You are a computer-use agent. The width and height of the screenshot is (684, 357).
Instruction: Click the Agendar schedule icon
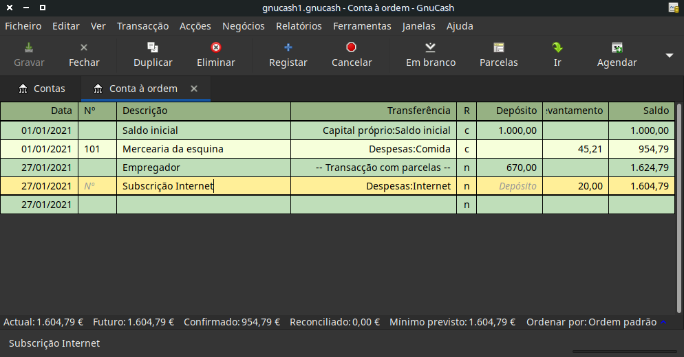click(617, 47)
